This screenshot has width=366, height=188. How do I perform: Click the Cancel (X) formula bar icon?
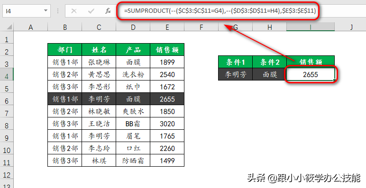(x=74, y=11)
